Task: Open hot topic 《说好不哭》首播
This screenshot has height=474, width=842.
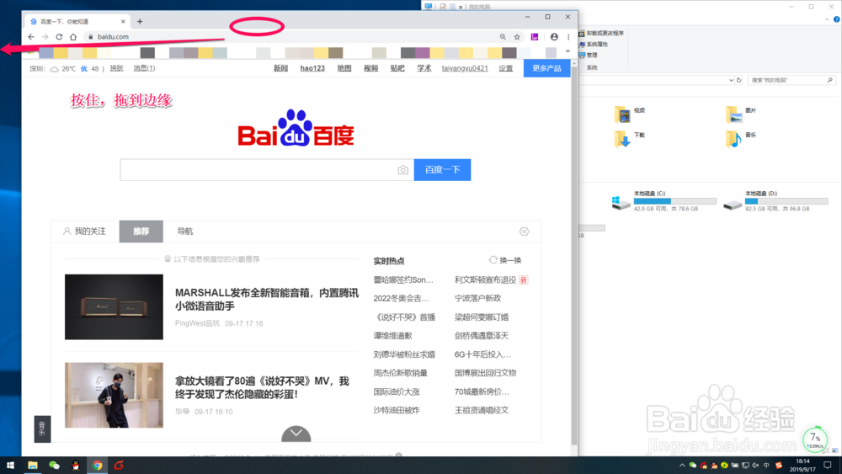Action: tap(404, 317)
